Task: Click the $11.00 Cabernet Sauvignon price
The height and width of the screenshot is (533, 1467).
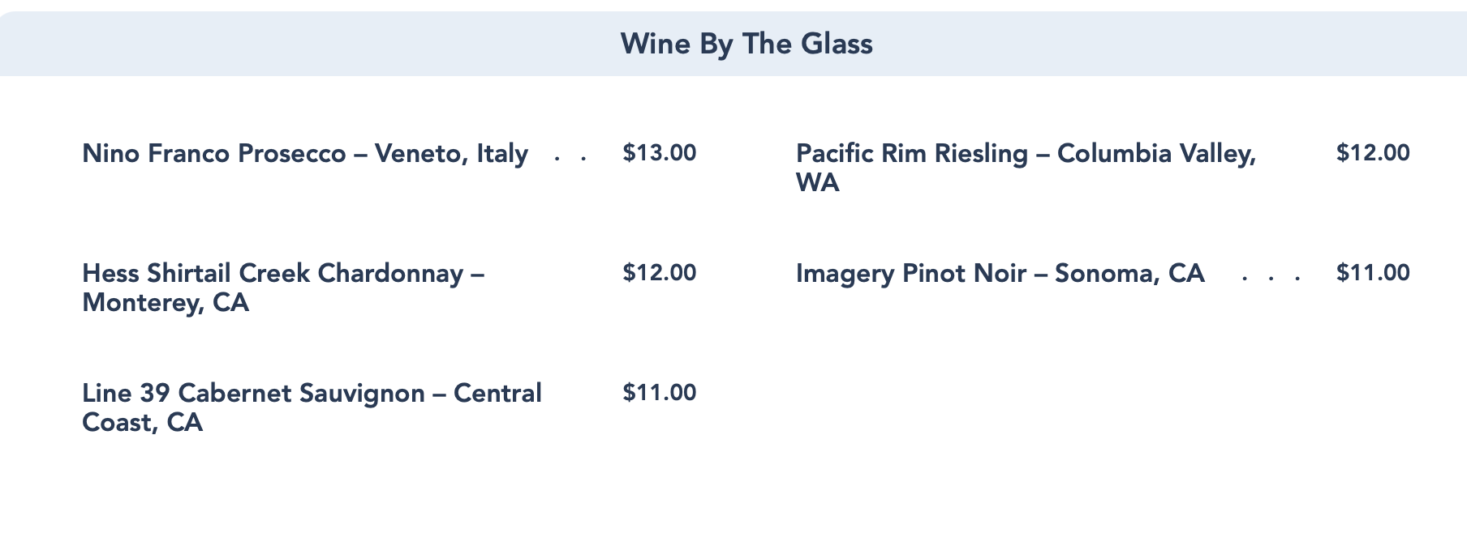Action: [659, 393]
